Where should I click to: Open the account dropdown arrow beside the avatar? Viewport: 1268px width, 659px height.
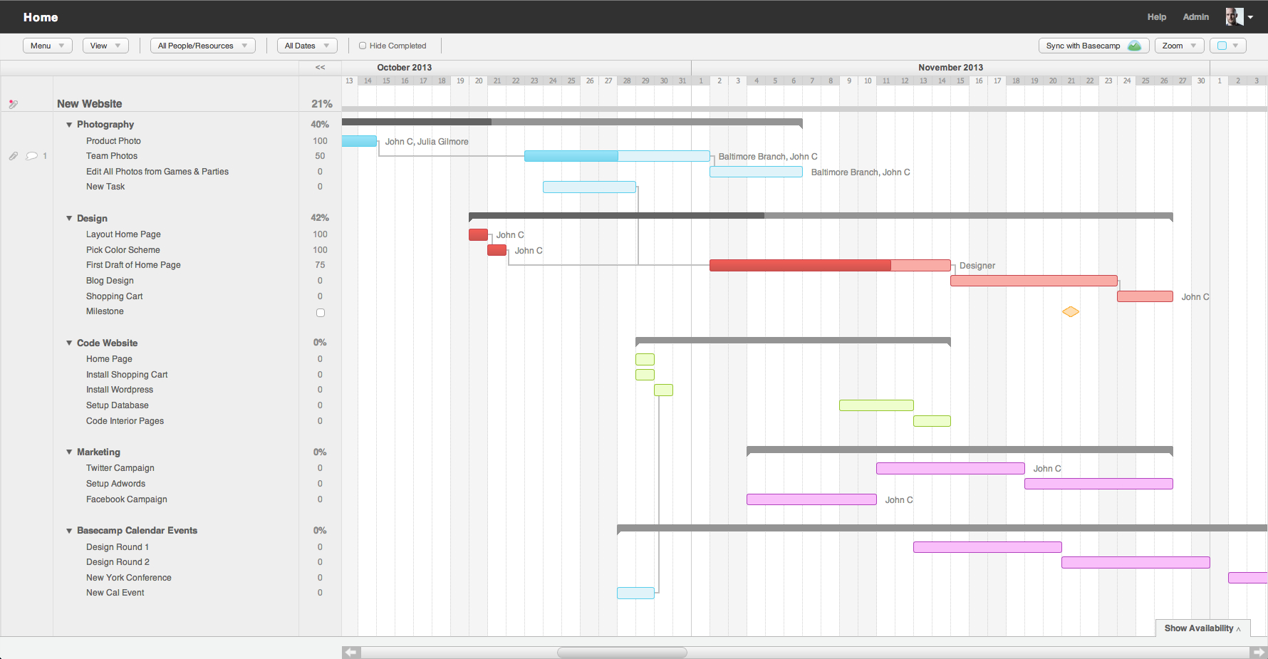point(1250,17)
